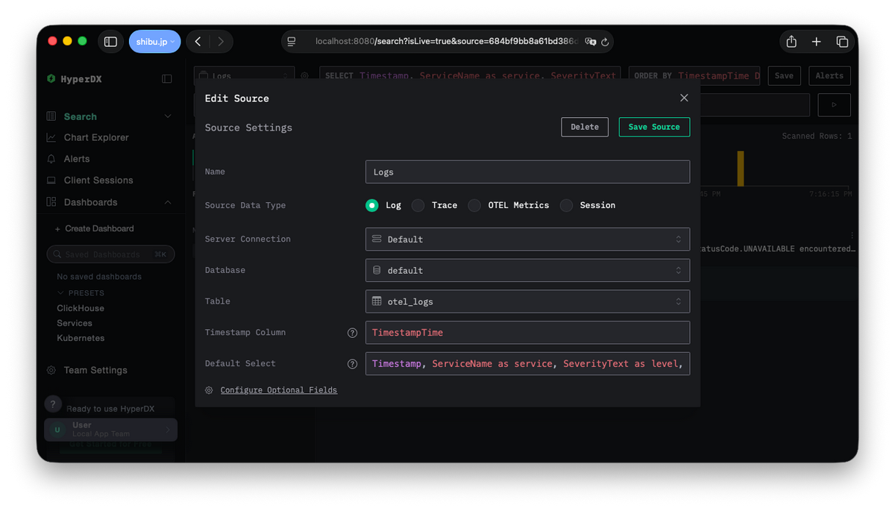
Task: Open the Database dropdown set to default
Action: pos(527,270)
